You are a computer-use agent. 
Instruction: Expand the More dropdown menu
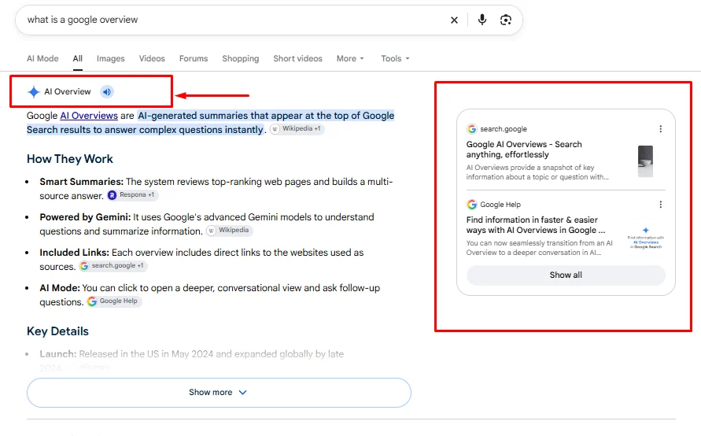coord(350,58)
